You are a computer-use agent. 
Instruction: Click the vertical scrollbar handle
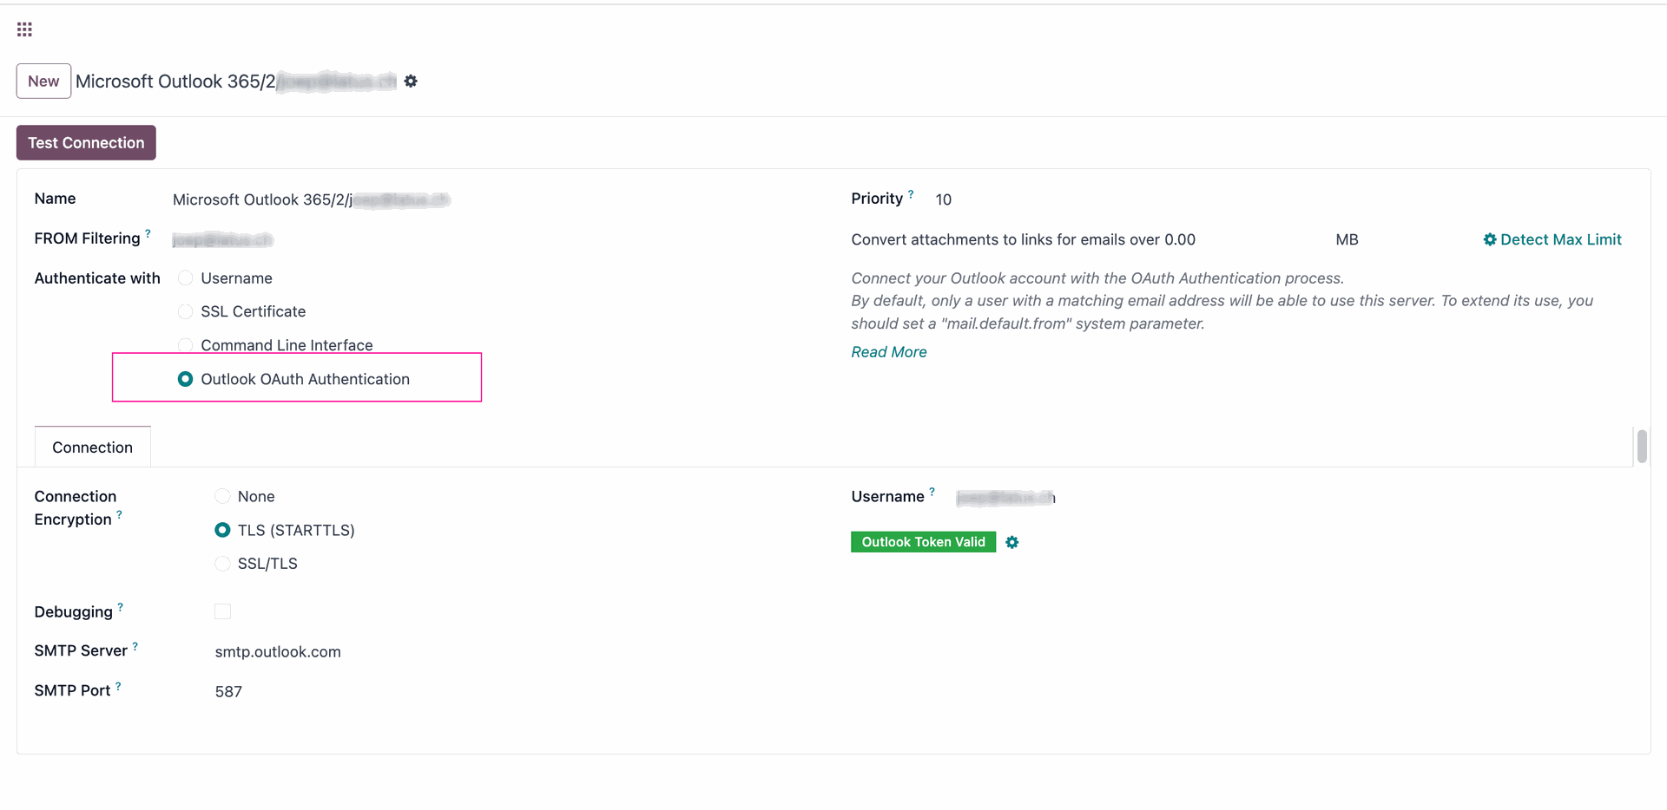[x=1642, y=446]
